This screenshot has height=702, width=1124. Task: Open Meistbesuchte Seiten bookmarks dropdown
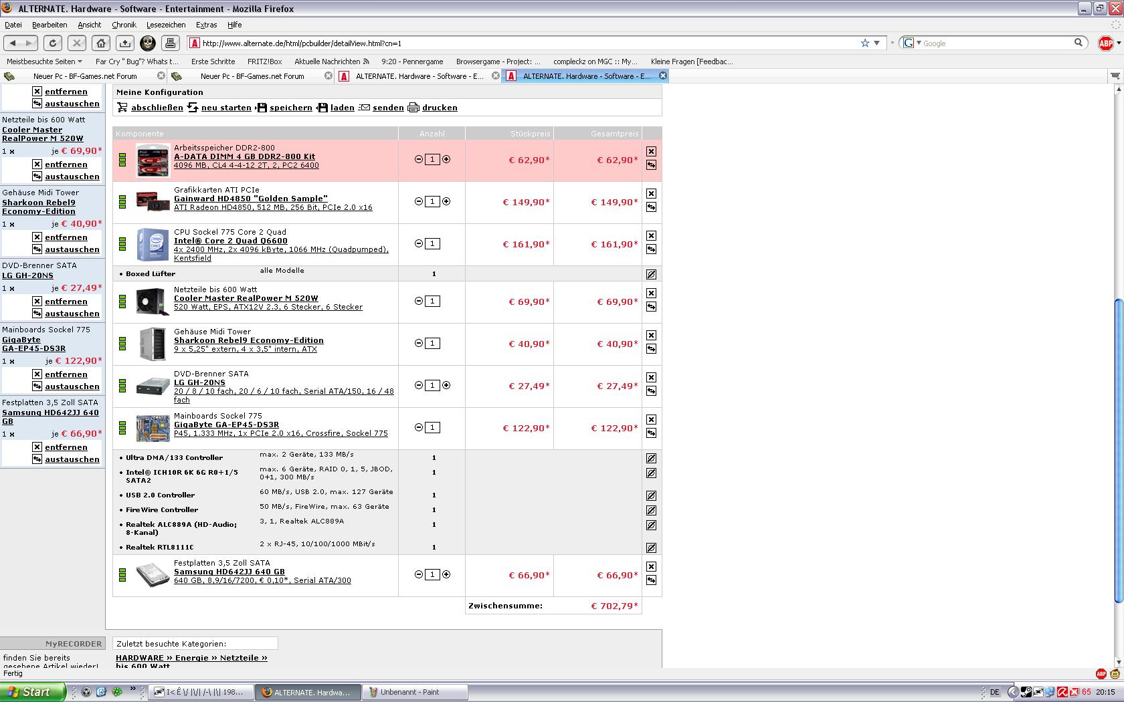(44, 62)
